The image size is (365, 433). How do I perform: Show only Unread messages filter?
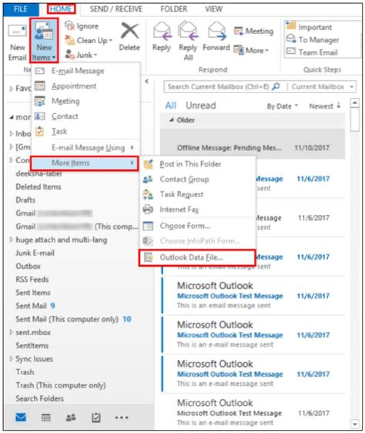pyautogui.click(x=200, y=105)
